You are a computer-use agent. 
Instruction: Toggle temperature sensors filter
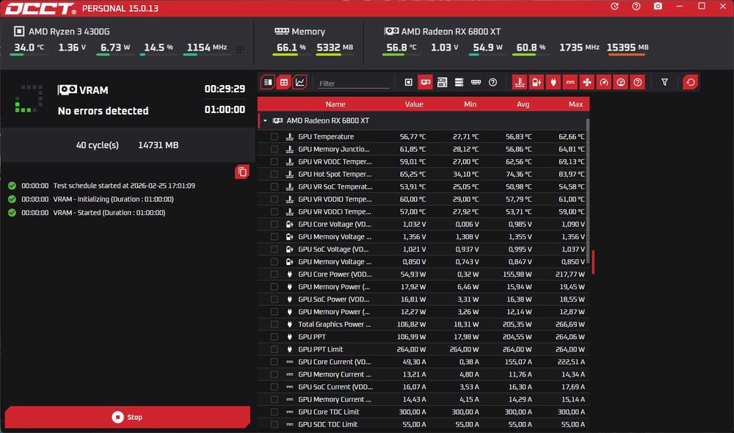click(519, 82)
